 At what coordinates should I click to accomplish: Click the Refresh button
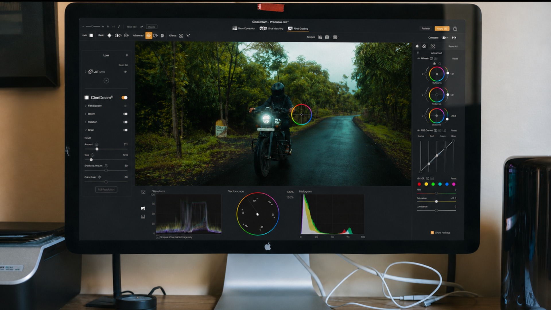tap(426, 28)
